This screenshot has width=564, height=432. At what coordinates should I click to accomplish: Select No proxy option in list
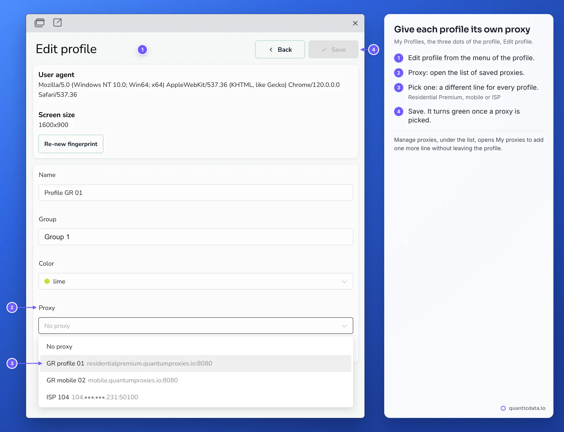(196, 347)
